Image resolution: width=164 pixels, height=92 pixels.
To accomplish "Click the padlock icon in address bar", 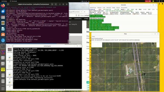I will point(79,15).
